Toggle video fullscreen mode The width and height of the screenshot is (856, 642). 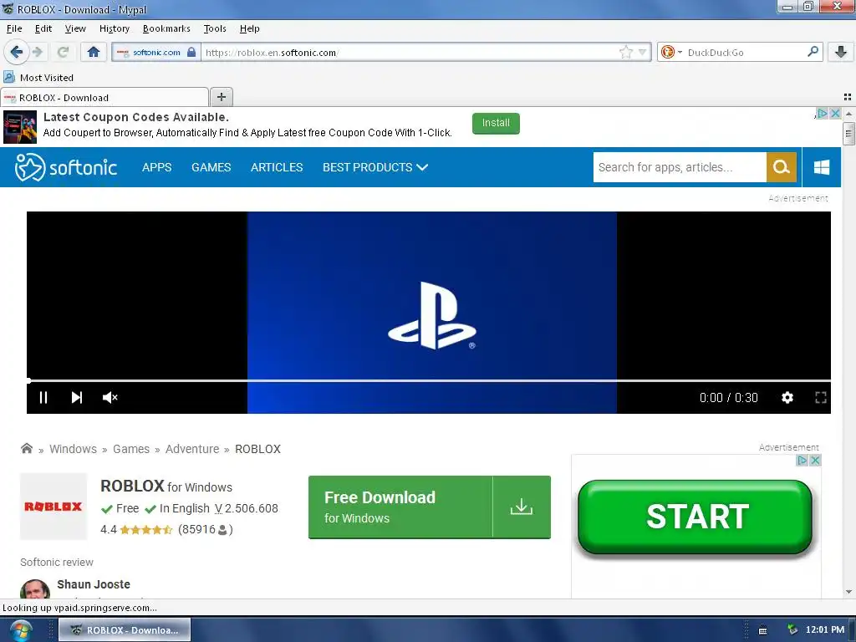pyautogui.click(x=821, y=397)
